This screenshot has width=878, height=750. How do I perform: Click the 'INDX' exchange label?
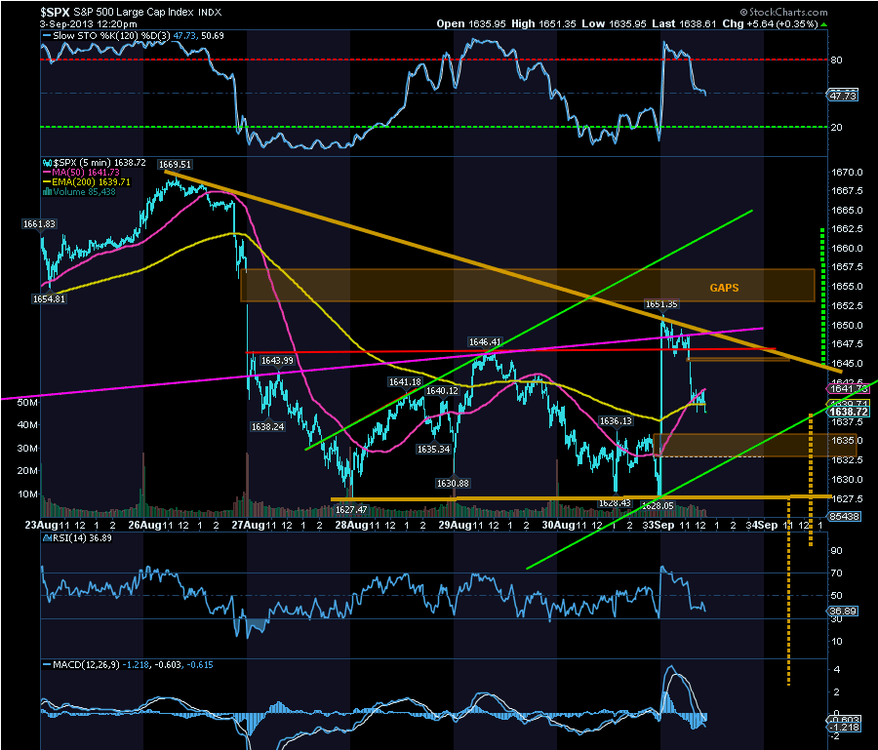click(x=210, y=13)
